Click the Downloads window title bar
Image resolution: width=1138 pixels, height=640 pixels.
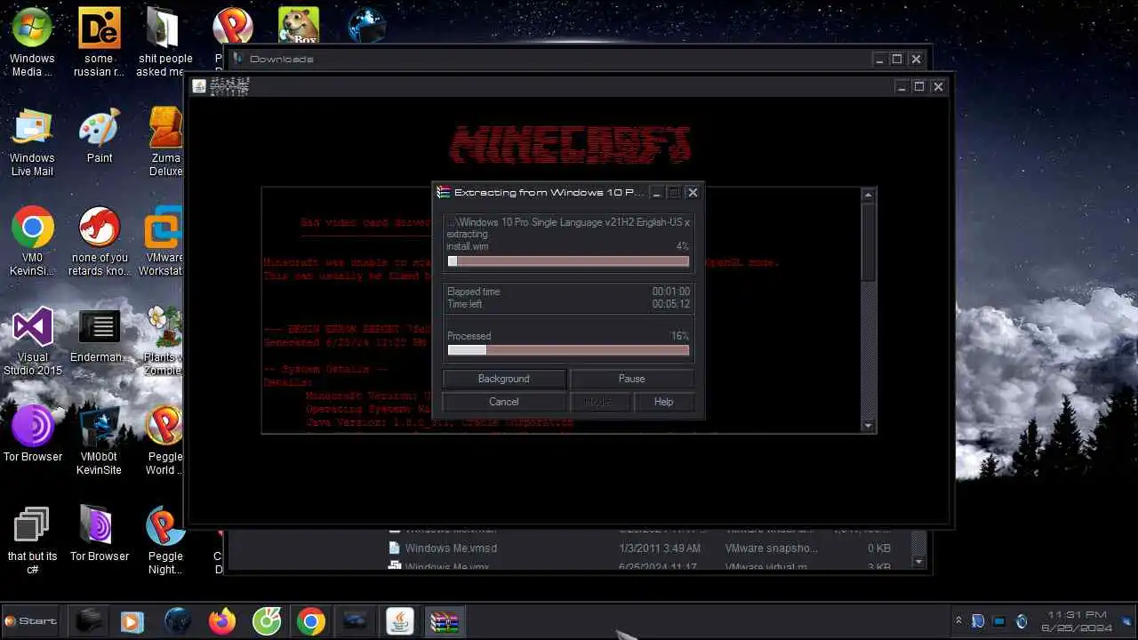tap(578, 59)
